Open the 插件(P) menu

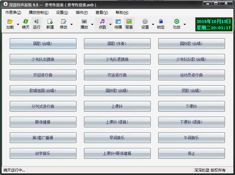click(82, 13)
